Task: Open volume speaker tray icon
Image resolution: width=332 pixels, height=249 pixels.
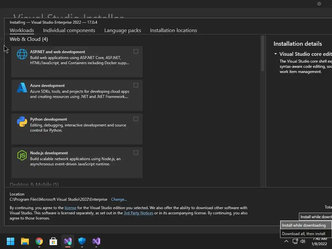Action: [303, 241]
